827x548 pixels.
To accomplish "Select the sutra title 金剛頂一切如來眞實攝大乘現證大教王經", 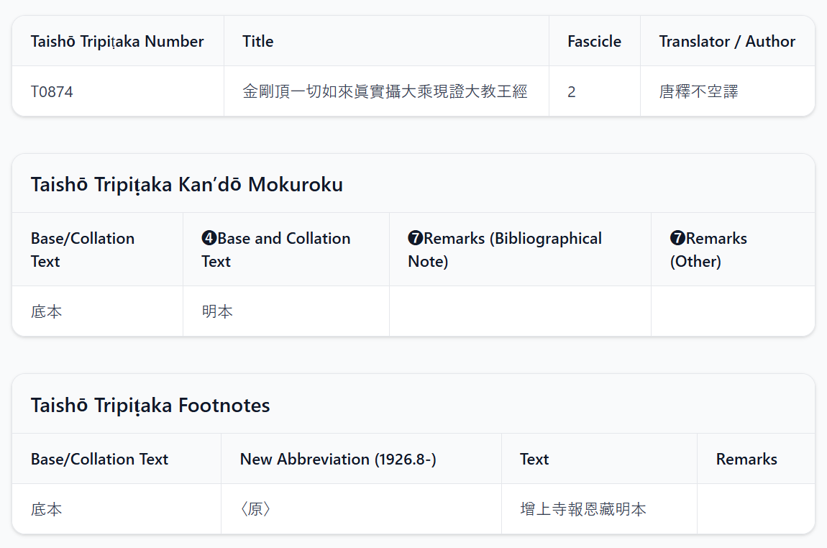I will tap(385, 91).
